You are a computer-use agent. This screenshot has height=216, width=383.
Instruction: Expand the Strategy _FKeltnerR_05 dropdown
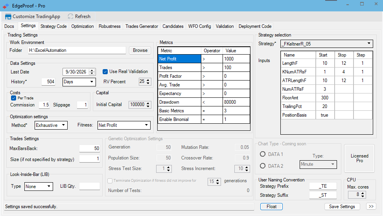(327, 44)
